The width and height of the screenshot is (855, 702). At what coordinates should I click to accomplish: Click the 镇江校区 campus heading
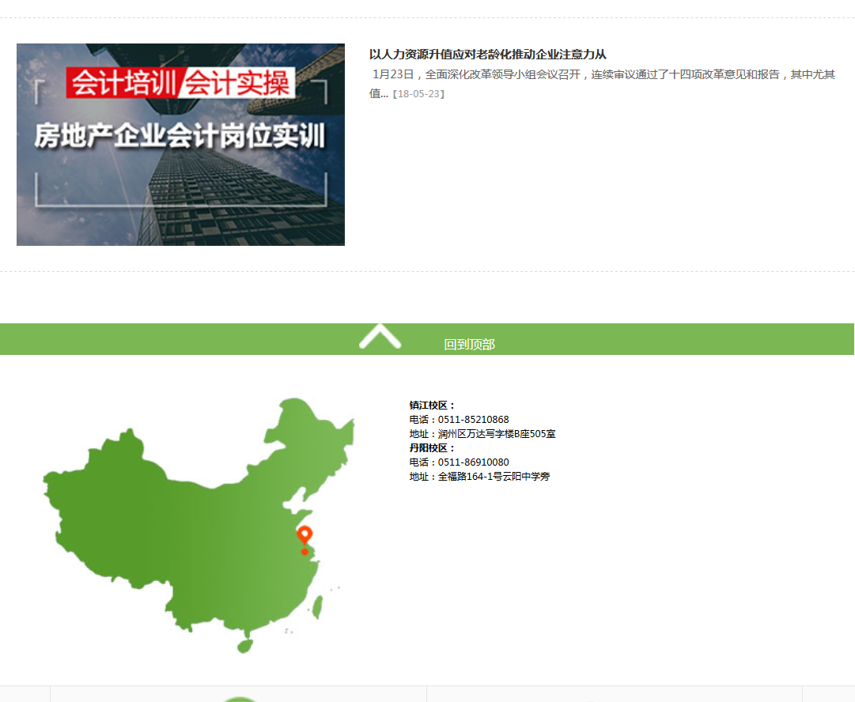click(x=429, y=403)
